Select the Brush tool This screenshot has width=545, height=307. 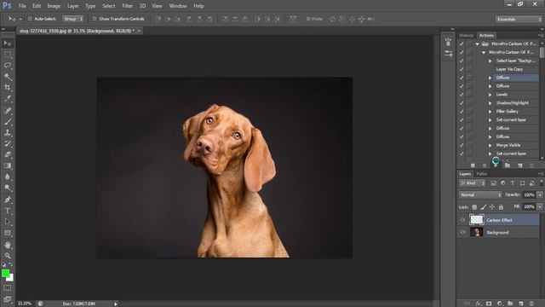click(8, 122)
